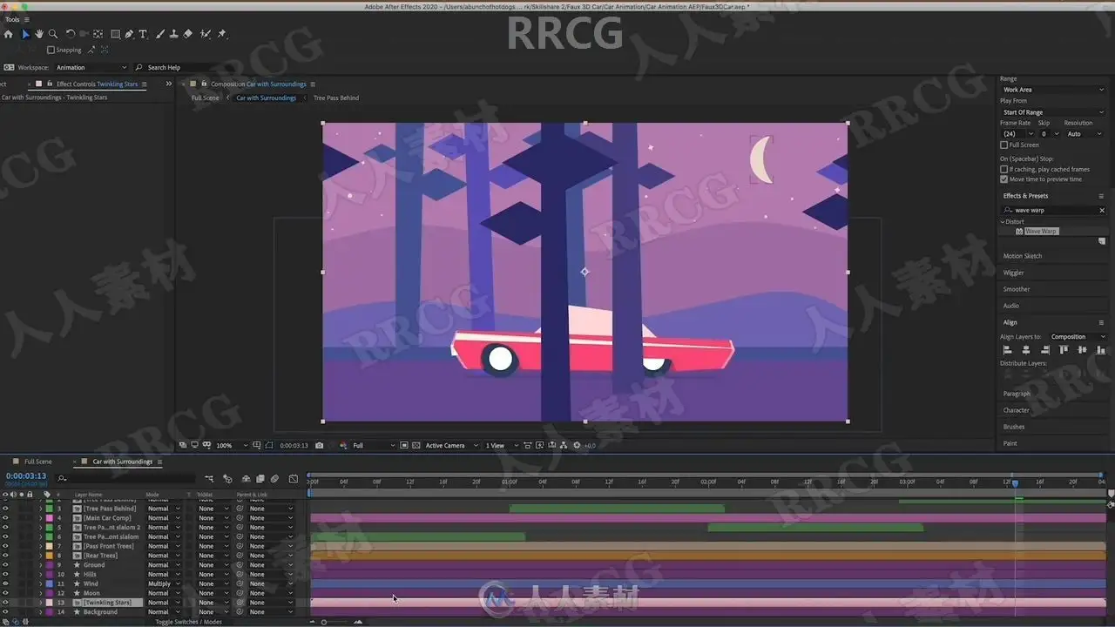This screenshot has height=627, width=1115.
Task: Open the Composition Mini-Flowchart icon in timeline
Action: tap(209, 479)
